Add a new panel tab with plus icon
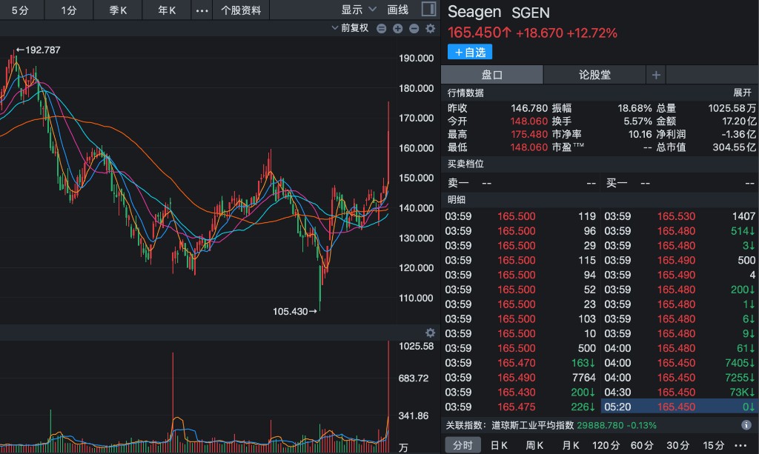 pyautogui.click(x=656, y=75)
